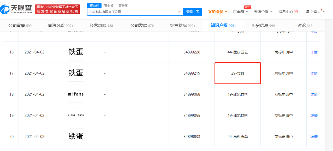Viewport: 333px width, 151px height.
Task: Open the 司法风险 section tab
Action: [61, 26]
